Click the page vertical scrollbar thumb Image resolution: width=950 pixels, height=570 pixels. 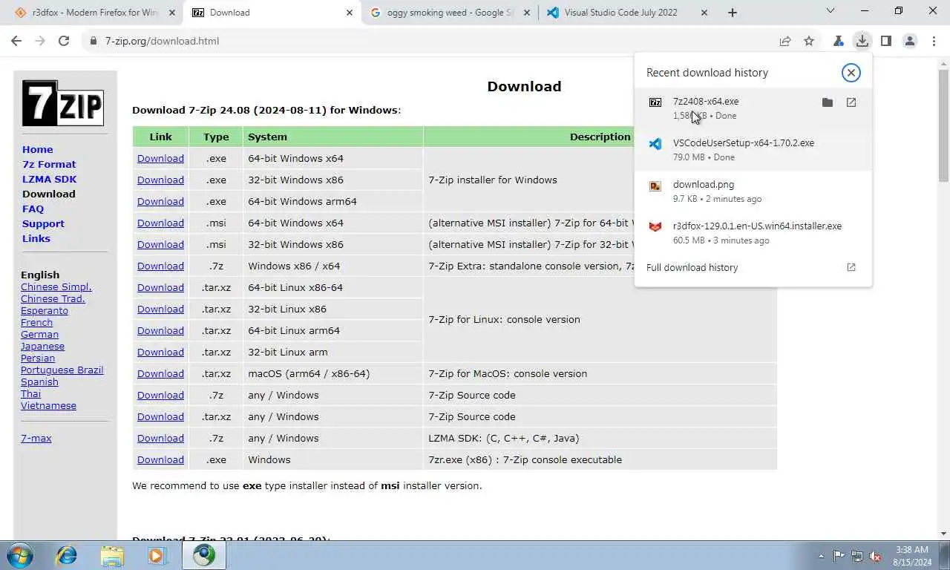click(x=943, y=126)
